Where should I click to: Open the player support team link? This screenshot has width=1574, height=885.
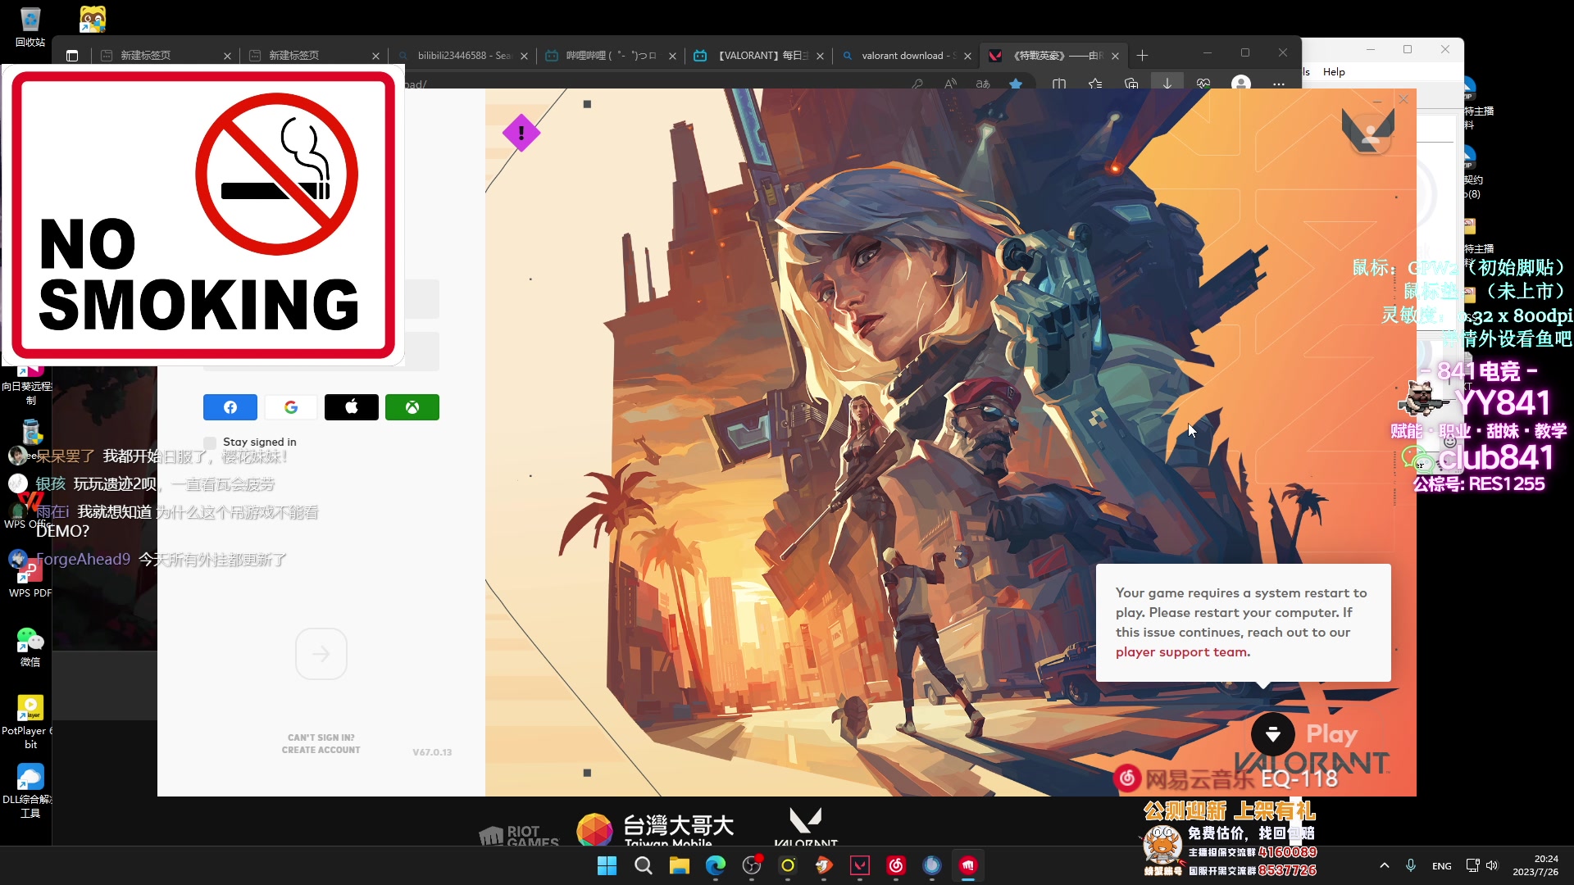pyautogui.click(x=1182, y=652)
